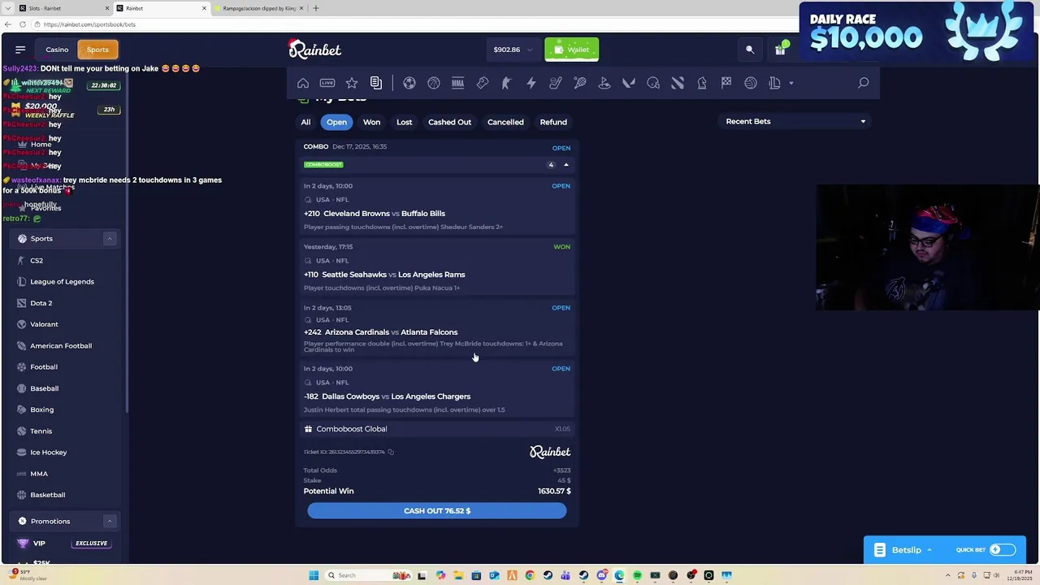The image size is (1040, 585).
Task: Open Ice Hockey in sidebar
Action: 49,453
